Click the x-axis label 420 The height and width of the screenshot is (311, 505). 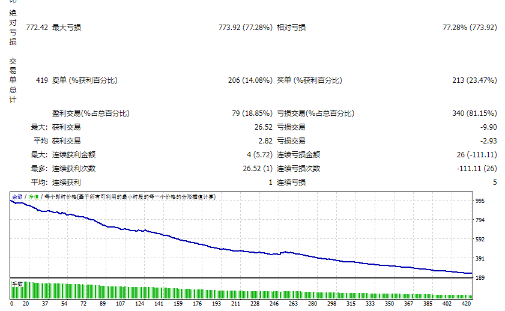(x=466, y=304)
